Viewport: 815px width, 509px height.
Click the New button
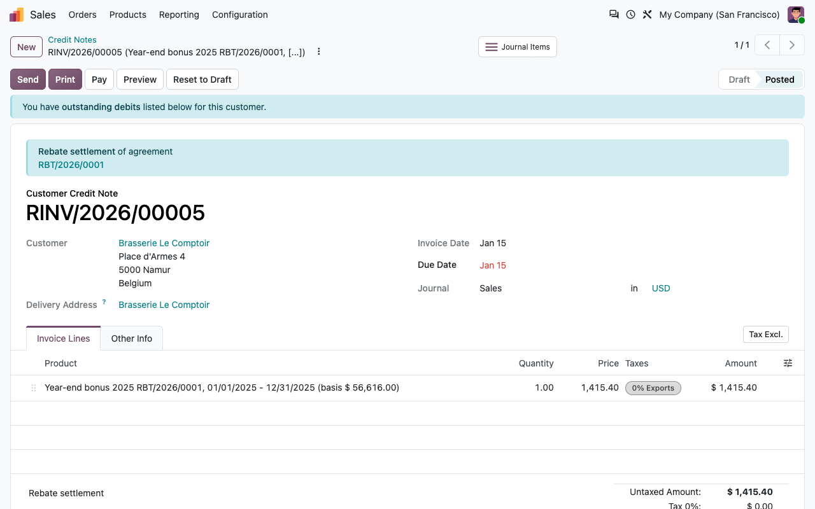(27, 47)
